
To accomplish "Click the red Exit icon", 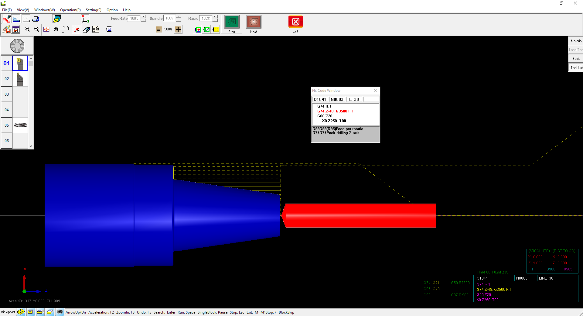I will (295, 22).
